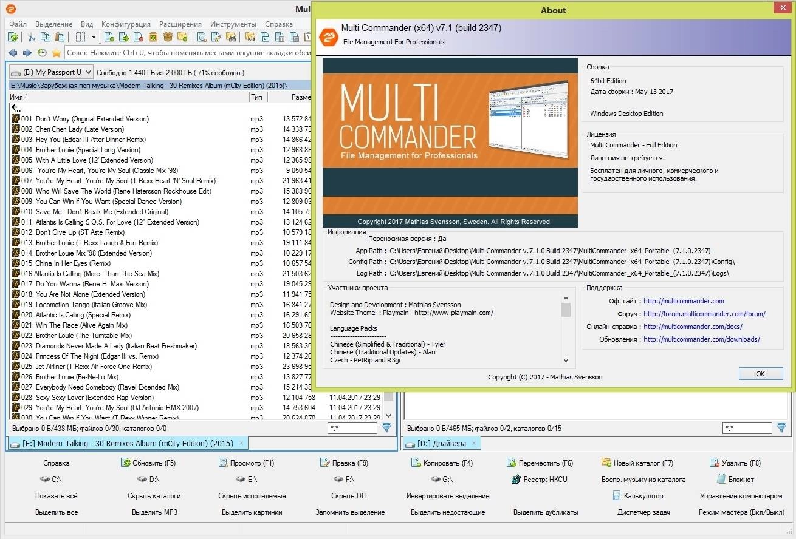Click the back arrow navigation icon

[x=12, y=53]
